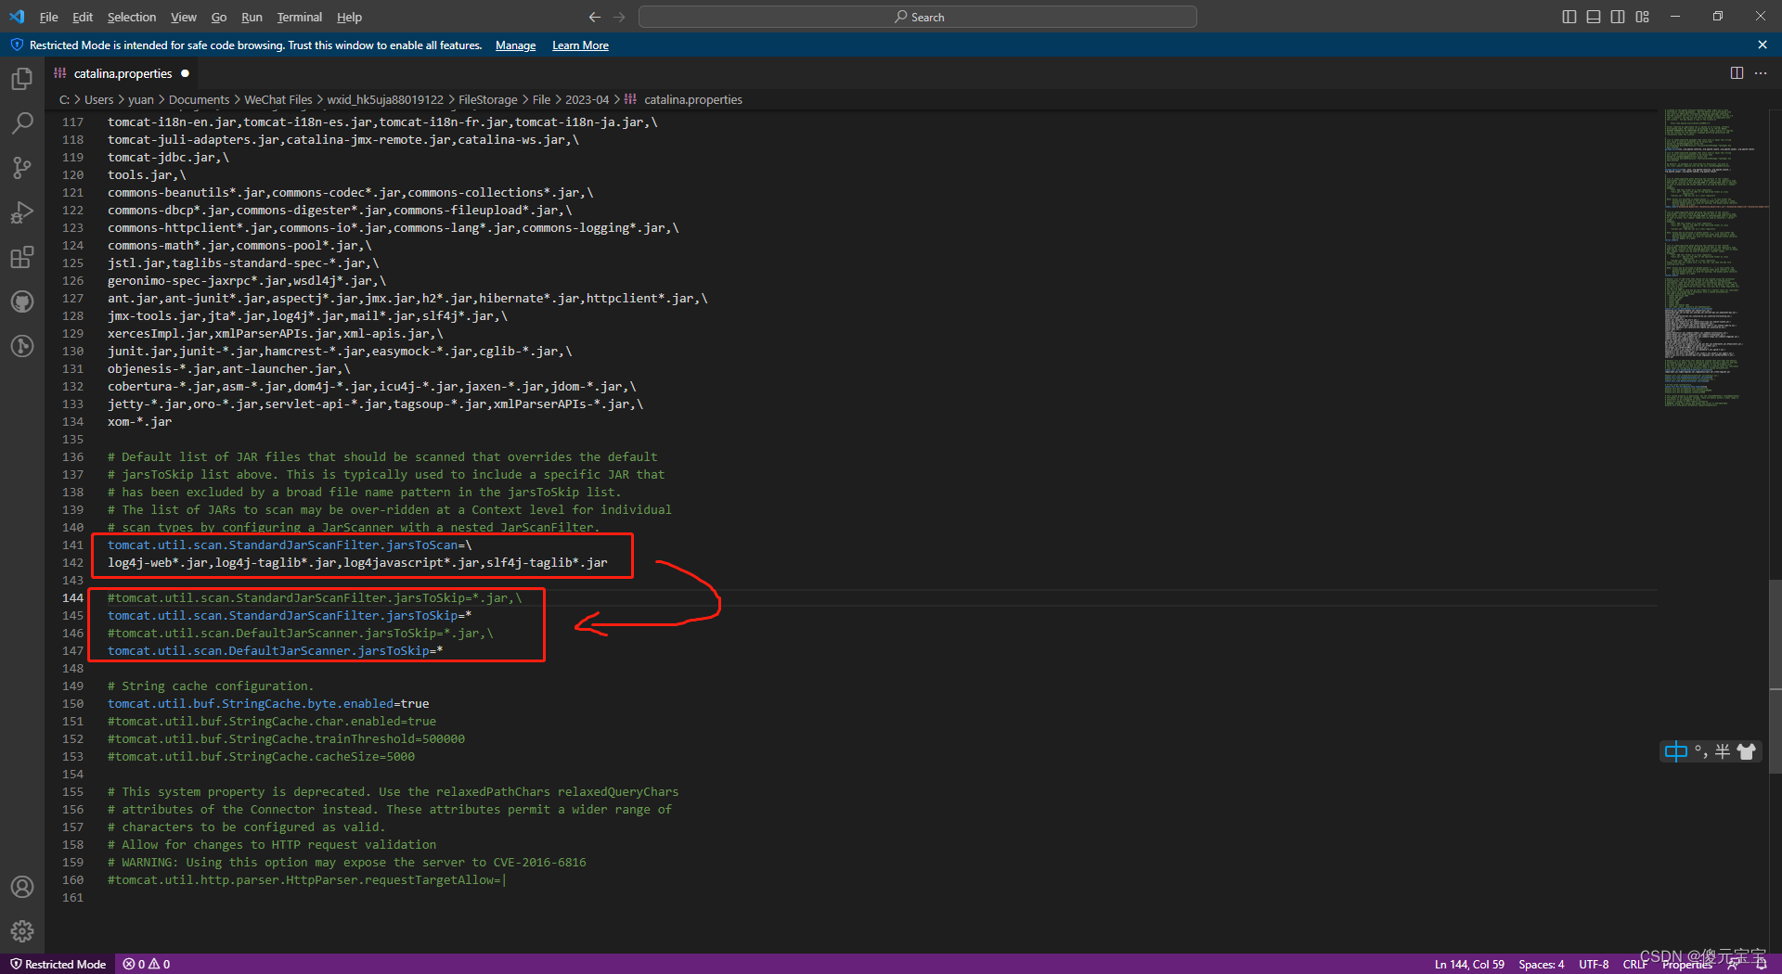Split the editor to the right
The image size is (1782, 974).
tap(1737, 73)
